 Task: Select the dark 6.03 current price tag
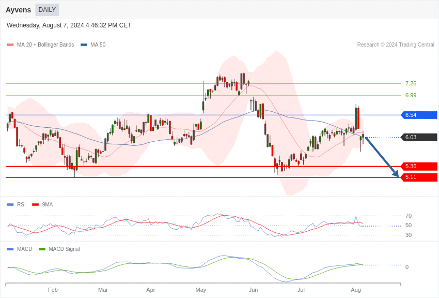tap(419, 137)
